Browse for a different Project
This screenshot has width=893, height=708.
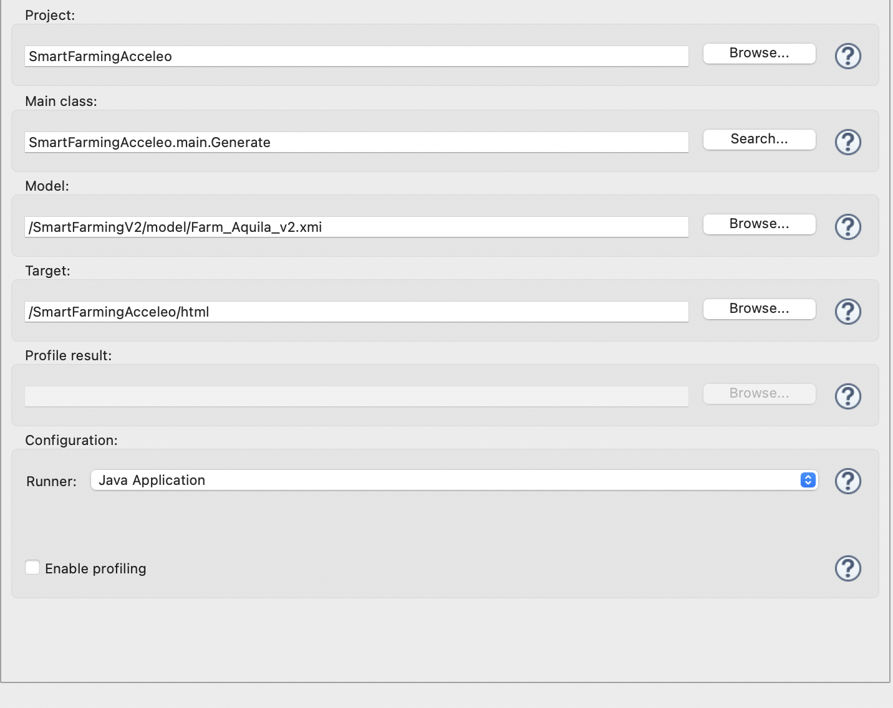pos(759,53)
